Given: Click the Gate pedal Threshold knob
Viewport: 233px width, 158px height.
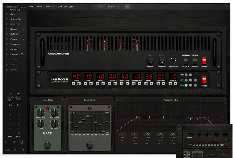Looking at the screenshot, I should [40, 113].
